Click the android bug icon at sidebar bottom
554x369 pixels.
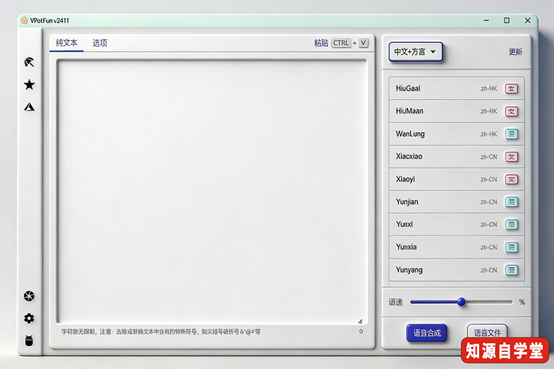point(29,341)
